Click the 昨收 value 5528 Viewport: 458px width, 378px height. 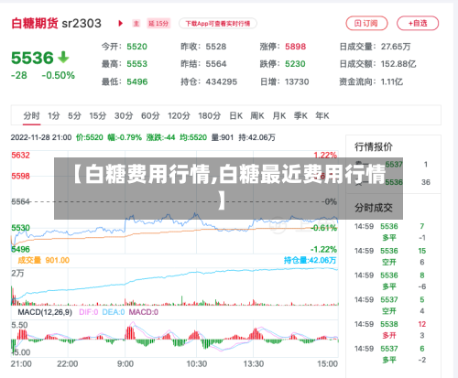[216, 47]
